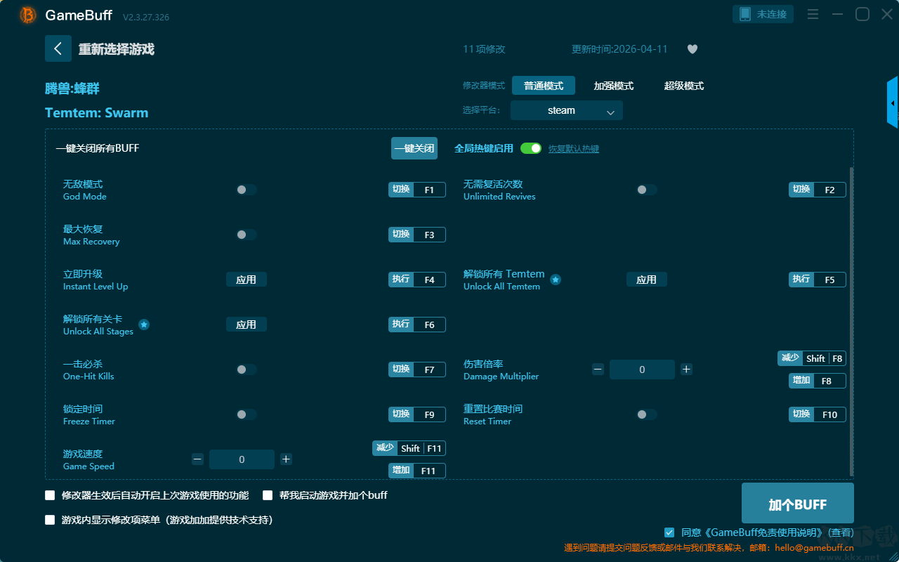Click the phone 未连接 connection button
The height and width of the screenshot is (562, 899).
pos(763,14)
